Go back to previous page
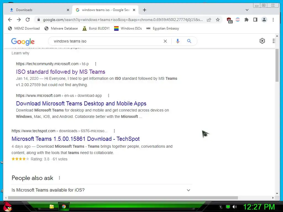Viewport: 283px width, 212px height. tap(10, 20)
